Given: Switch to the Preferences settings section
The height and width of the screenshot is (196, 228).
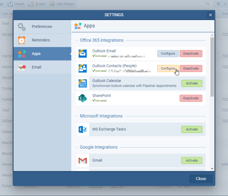Looking at the screenshot, I should (42, 27).
